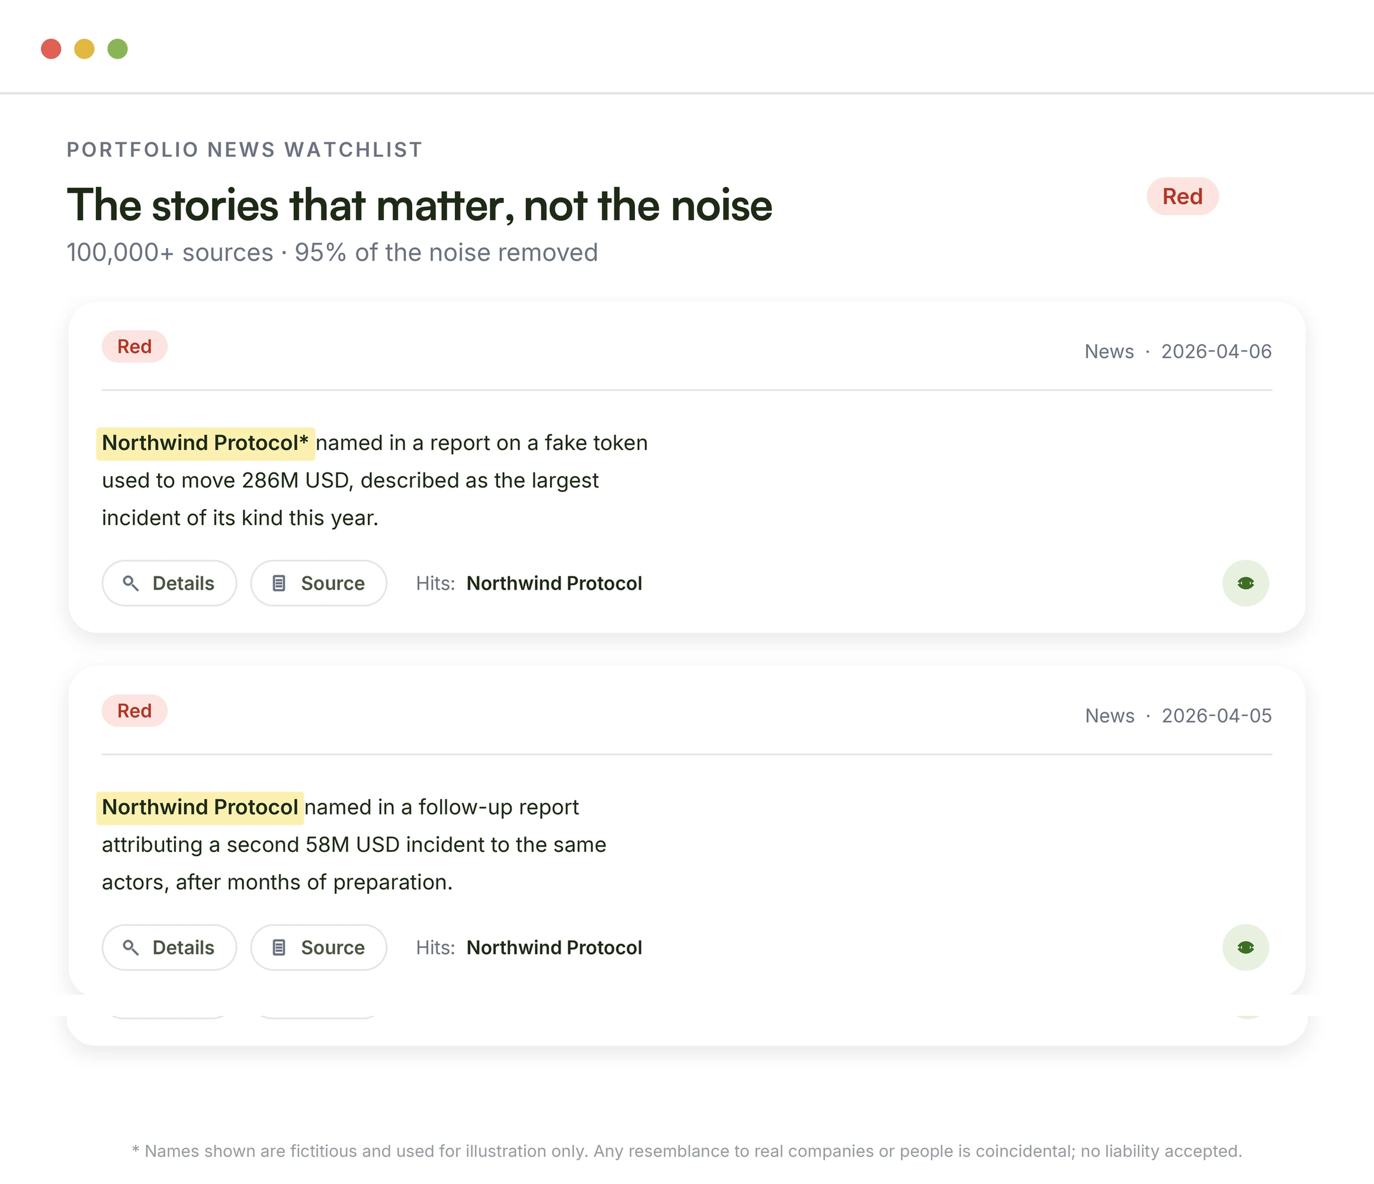Select the Northwind Protocol hit in second card

pos(554,947)
